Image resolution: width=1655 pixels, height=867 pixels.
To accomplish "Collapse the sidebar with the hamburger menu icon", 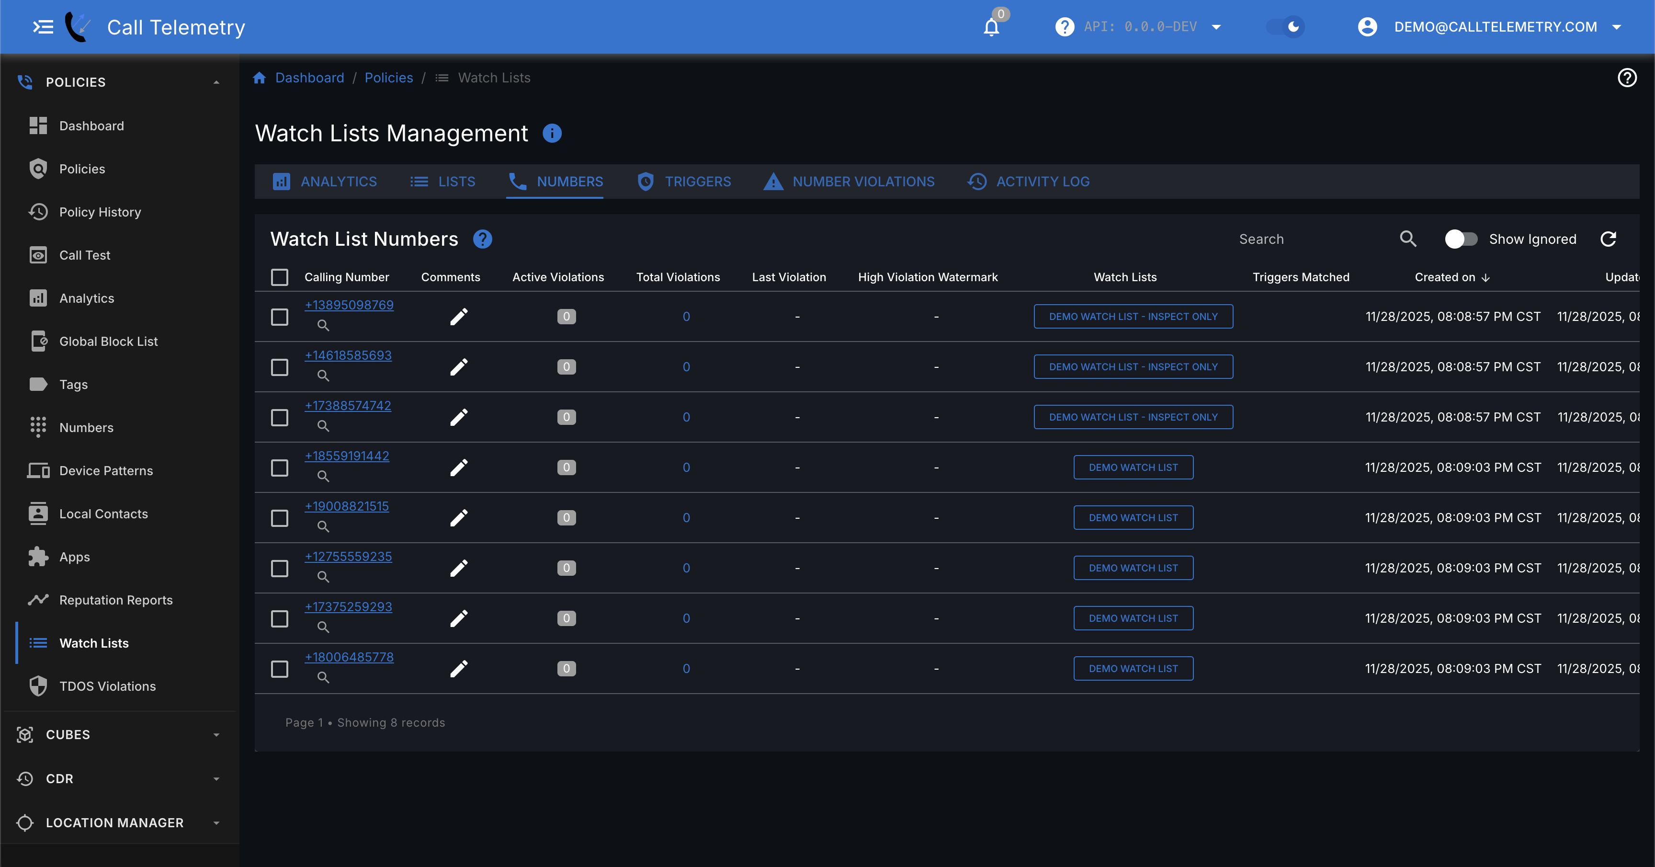I will click(43, 27).
